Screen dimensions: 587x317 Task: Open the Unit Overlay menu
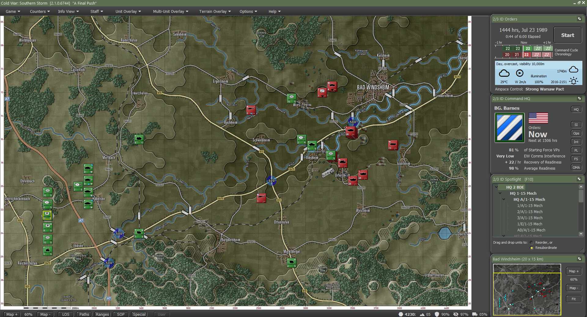coord(128,11)
